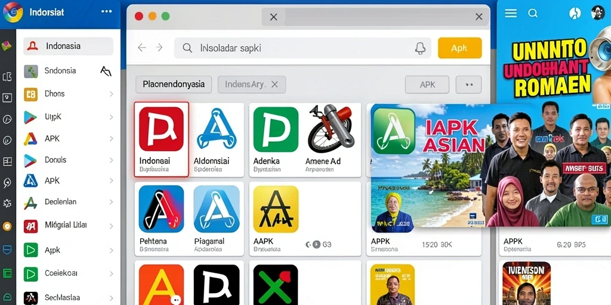Click the white circular icon in right panel header
This screenshot has height=305, width=611.
tap(575, 13)
